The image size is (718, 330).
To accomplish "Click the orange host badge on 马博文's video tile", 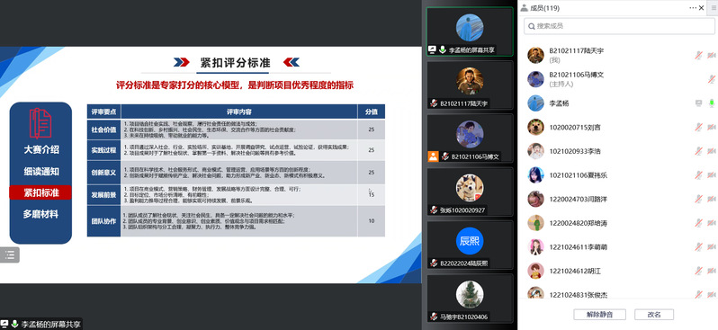I will 433,156.
